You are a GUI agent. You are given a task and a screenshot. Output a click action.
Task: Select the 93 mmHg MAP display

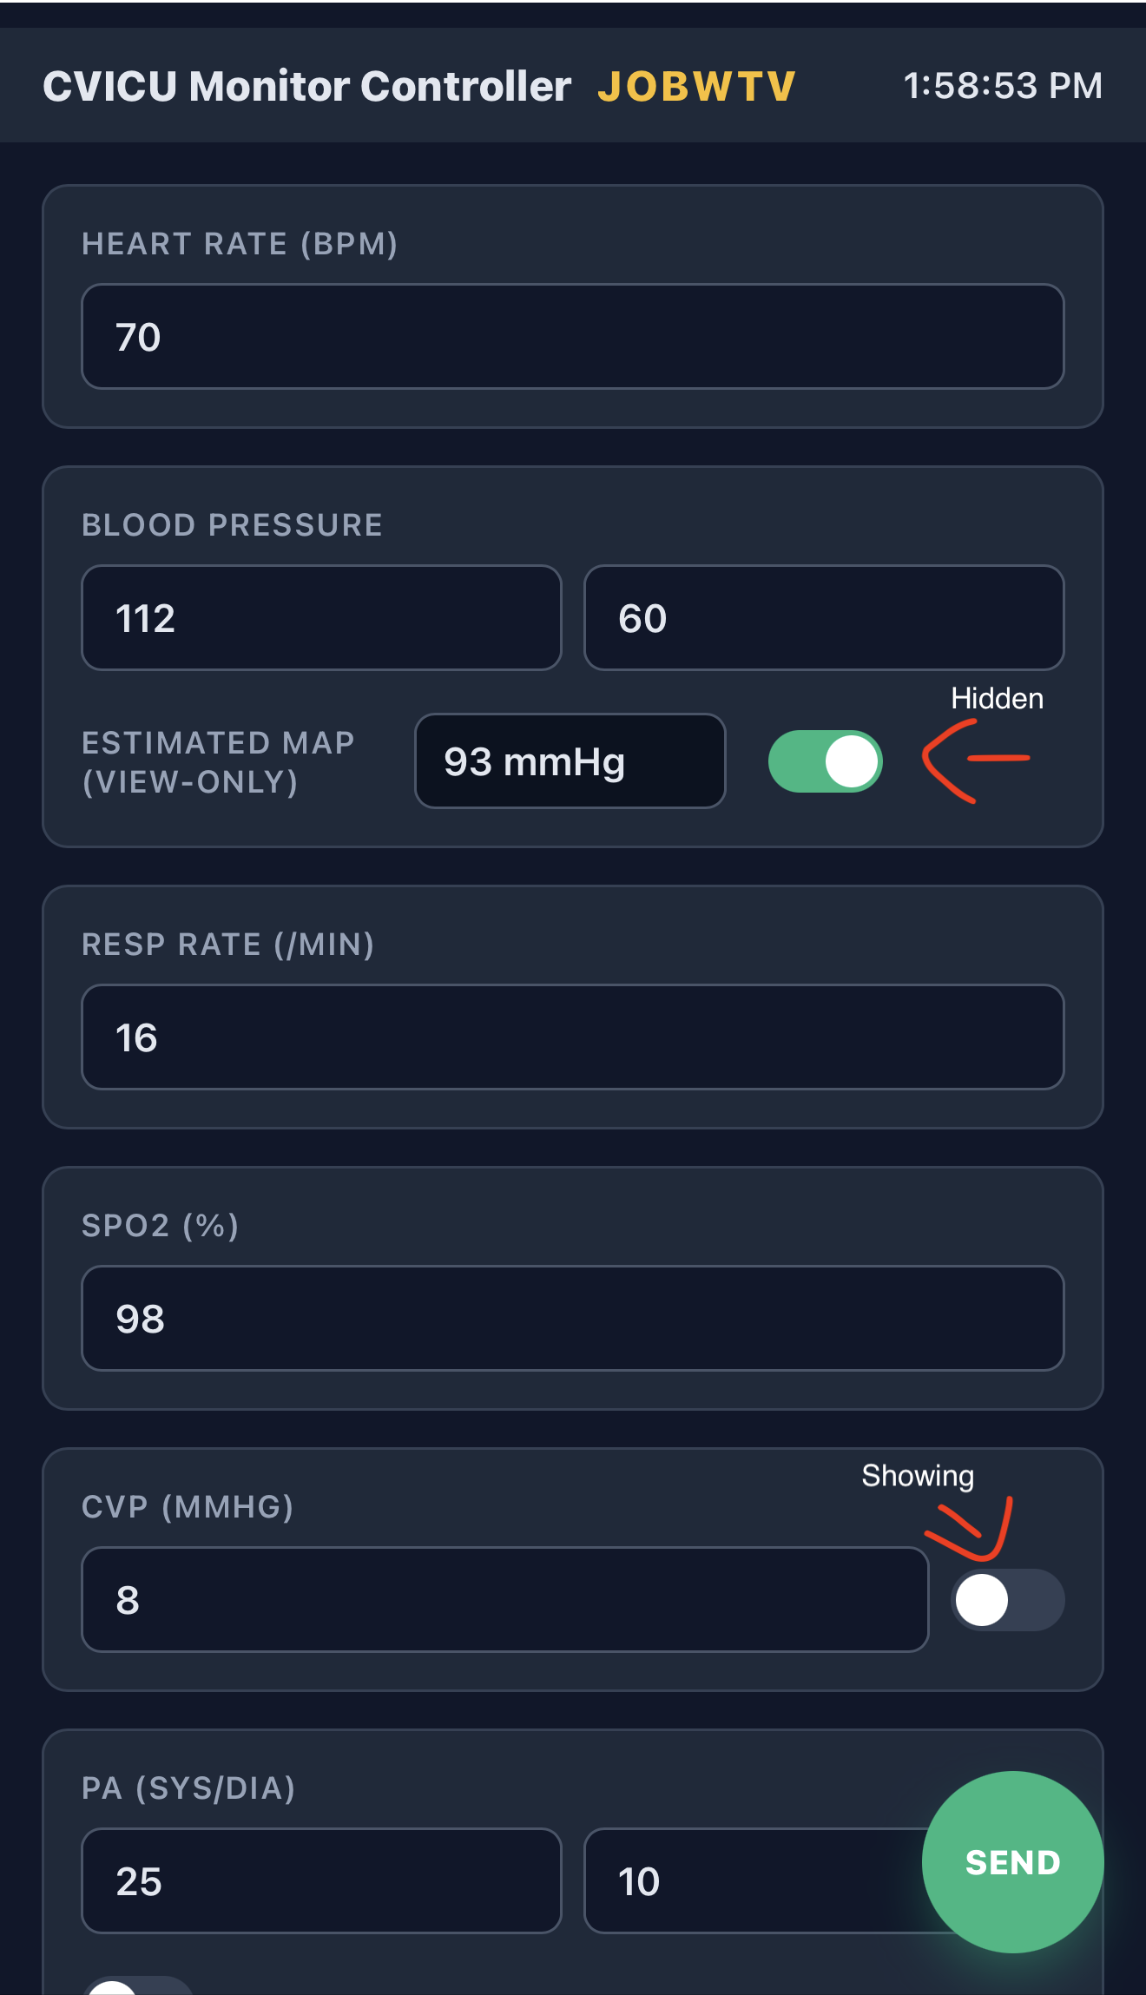tap(570, 761)
